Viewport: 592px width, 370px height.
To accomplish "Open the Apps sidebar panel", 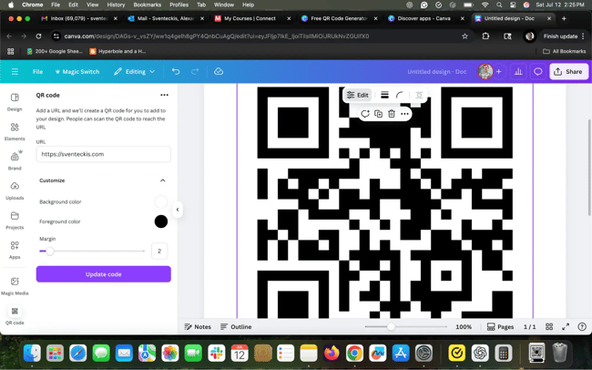I will (15, 250).
